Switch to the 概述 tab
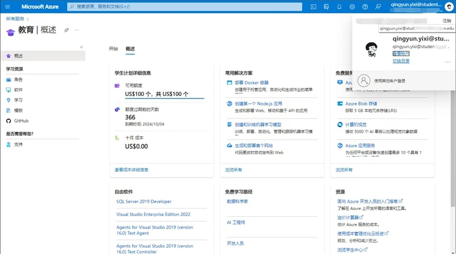 pos(130,49)
